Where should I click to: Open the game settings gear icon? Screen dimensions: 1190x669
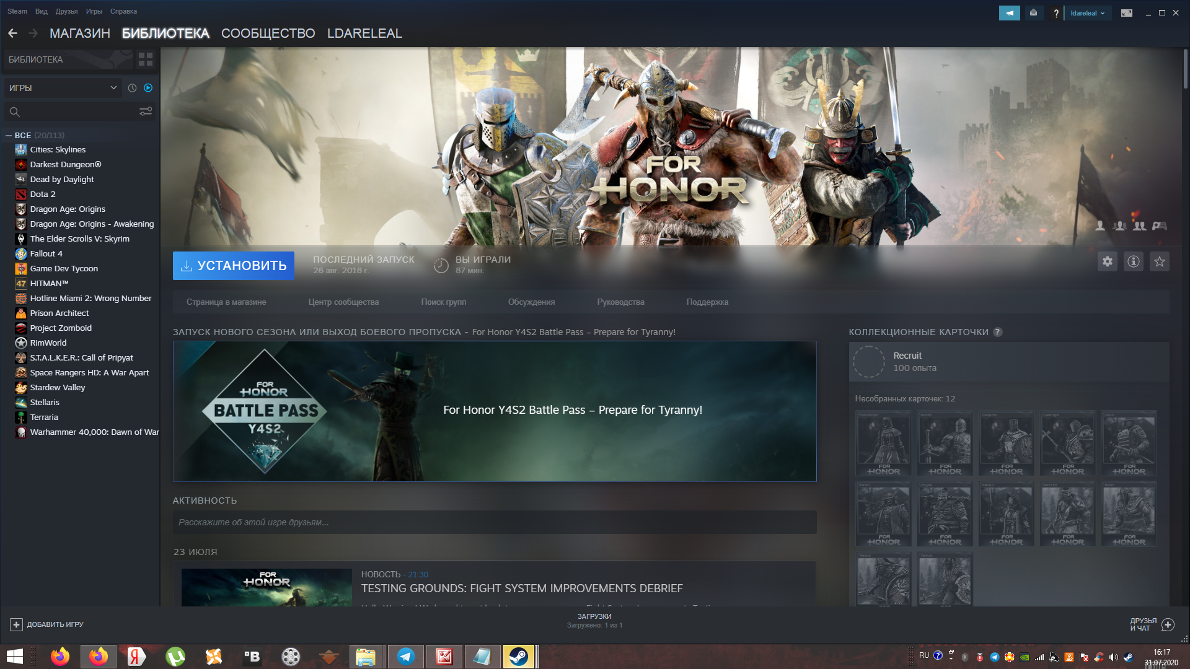pos(1108,261)
